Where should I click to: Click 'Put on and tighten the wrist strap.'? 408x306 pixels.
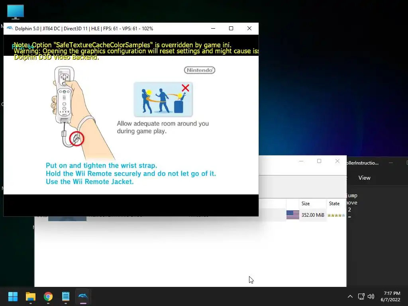point(102,165)
